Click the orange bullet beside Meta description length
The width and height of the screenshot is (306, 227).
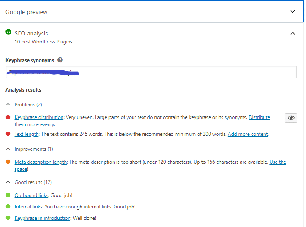click(8, 162)
